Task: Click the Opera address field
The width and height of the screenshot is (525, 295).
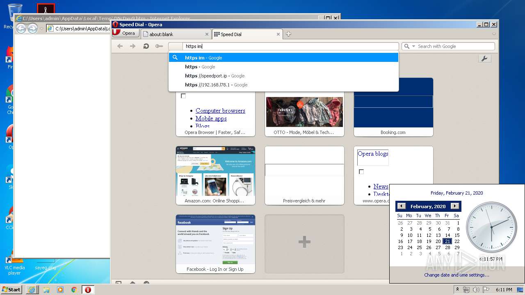Action: [283, 46]
